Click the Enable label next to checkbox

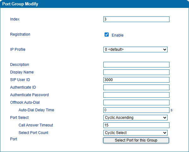[x=117, y=35]
